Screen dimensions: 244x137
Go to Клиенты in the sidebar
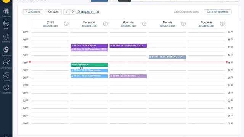click(x=6, y=38)
